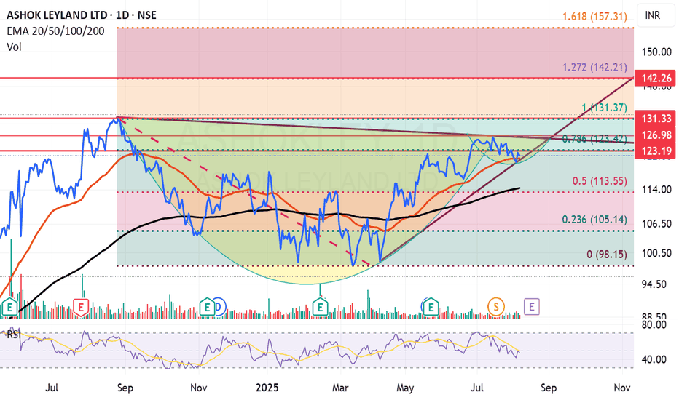Click the 1 (131.37) Fibonacci label

pos(604,108)
